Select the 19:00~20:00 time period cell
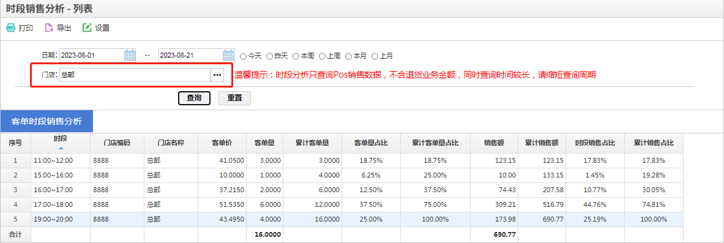This screenshot has width=724, height=243. pos(61,220)
